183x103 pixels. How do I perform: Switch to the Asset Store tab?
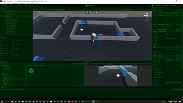click(x=45, y=8)
